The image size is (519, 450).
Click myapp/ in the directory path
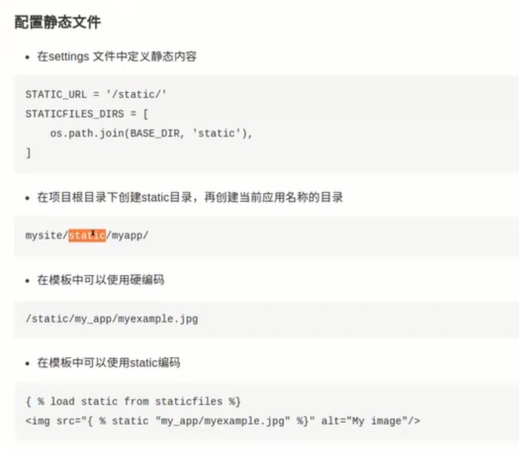tap(130, 235)
